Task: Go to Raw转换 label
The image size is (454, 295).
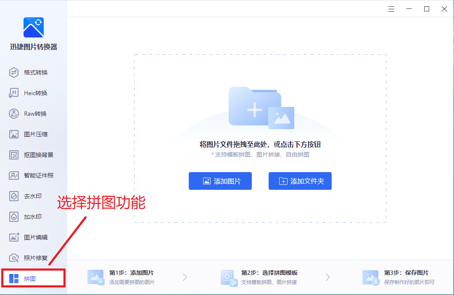Action: [35, 114]
